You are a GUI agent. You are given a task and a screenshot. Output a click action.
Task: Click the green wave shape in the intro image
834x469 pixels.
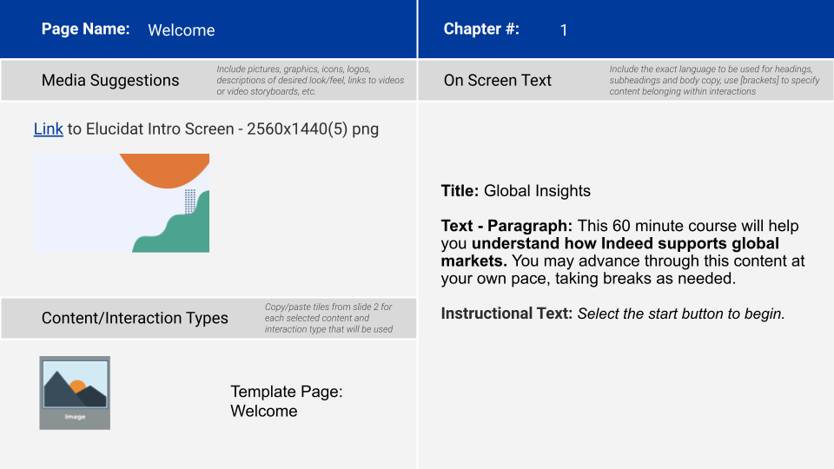pyautogui.click(x=178, y=233)
